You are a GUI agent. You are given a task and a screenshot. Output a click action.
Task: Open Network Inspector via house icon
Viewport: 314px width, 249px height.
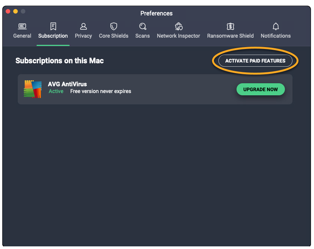tap(178, 26)
